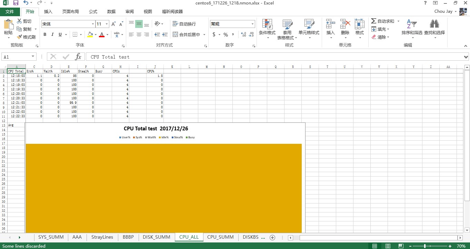The width and height of the screenshot is (470, 249).
Task: Open the Clear (清除) dropdown
Action: pos(380,37)
